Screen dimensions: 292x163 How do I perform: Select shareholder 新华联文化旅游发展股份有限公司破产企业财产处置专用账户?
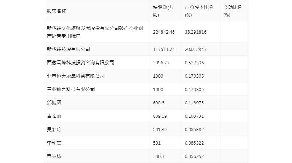coord(95,32)
